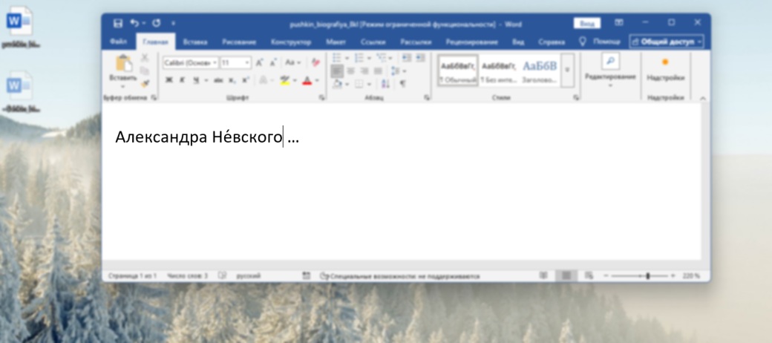Apply text highlight color marker
772x343 pixels.
284,80
